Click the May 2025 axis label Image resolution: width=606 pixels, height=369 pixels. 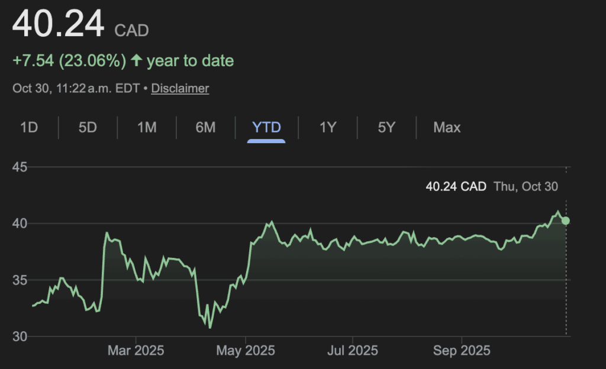(245, 351)
